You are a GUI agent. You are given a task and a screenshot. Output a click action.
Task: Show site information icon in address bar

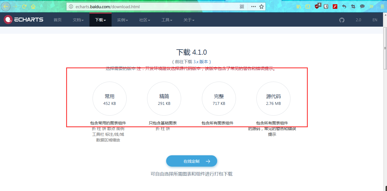(71, 7)
